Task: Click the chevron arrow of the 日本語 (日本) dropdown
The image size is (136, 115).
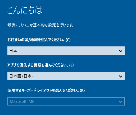Action: click(121, 76)
